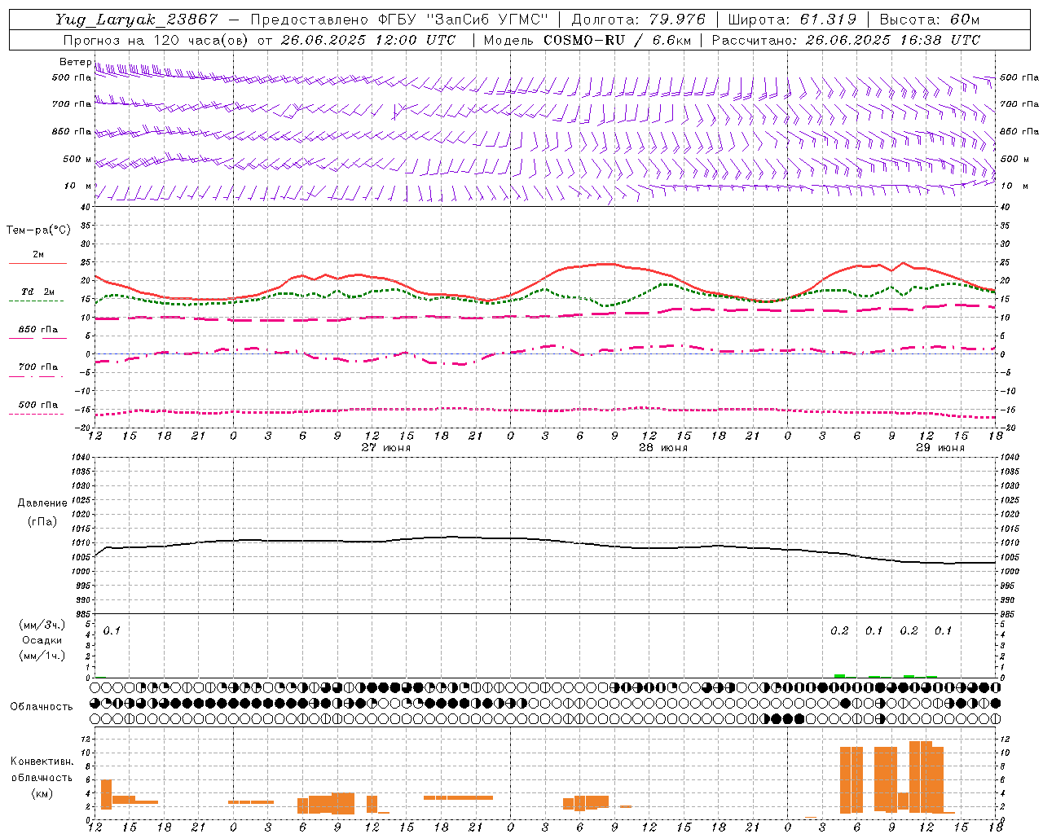Click the first green precipitation bar on 29 июня
Viewport: 1043px width, 834px height.
839,676
